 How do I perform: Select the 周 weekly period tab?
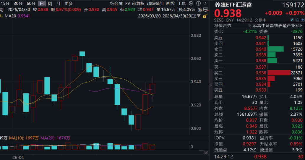click(50, 4)
